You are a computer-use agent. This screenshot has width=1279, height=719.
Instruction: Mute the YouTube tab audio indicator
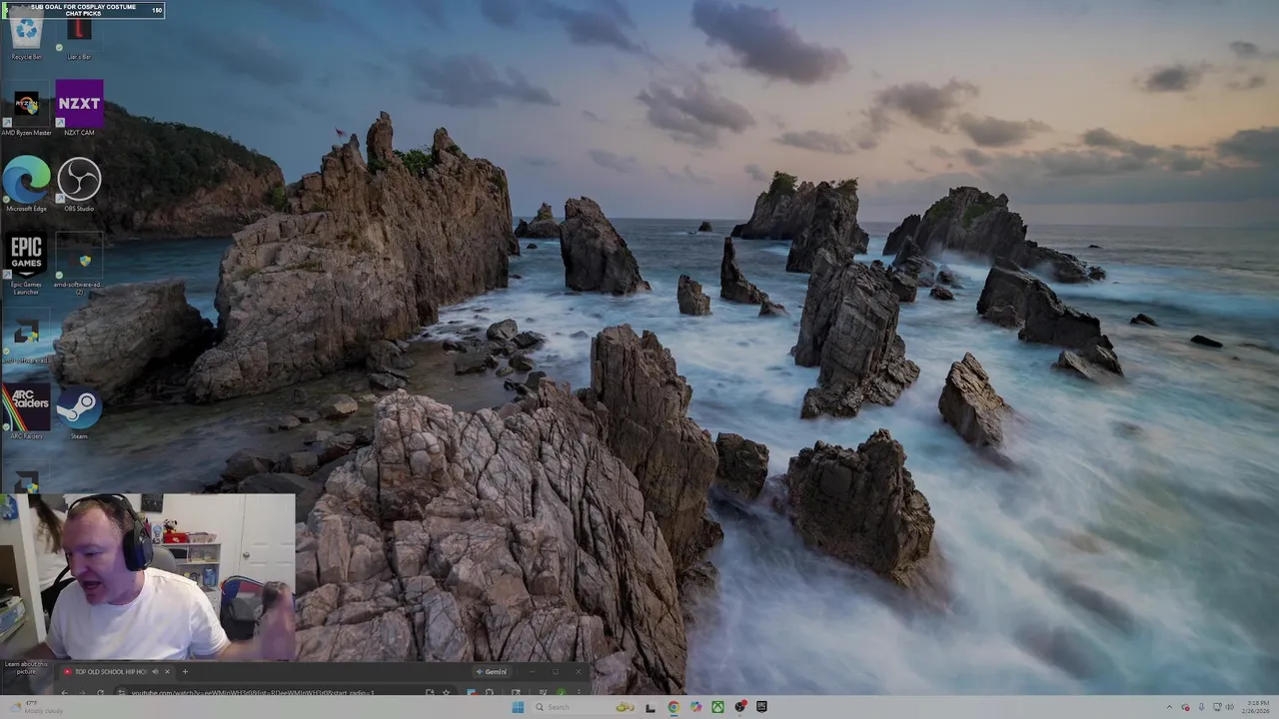[155, 671]
